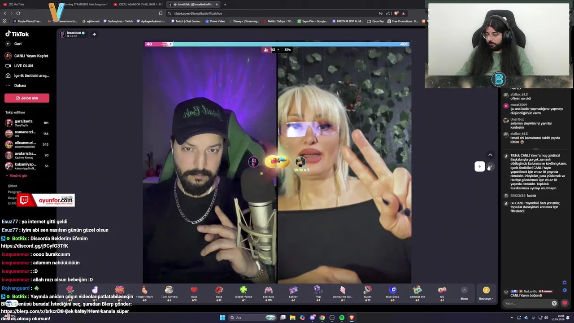Open TikTok home via logo
Image resolution: width=574 pixels, height=323 pixels.
pyautogui.click(x=17, y=34)
